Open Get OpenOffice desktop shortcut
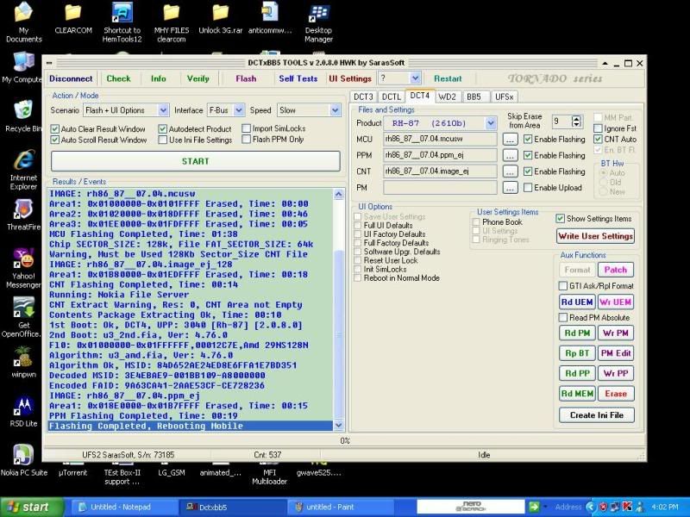Image resolution: width=690 pixels, height=517 pixels. point(24,317)
